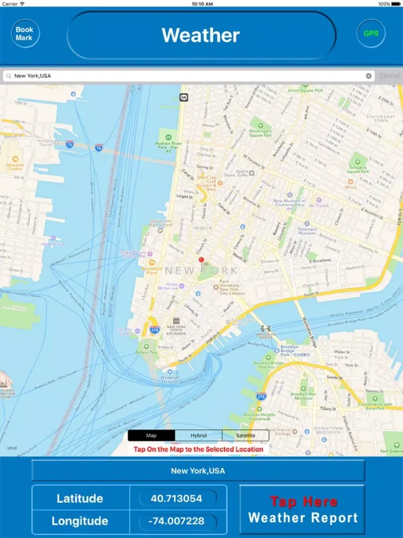Clear the search field text
Screen dimensions: 403x538
[x=369, y=76]
